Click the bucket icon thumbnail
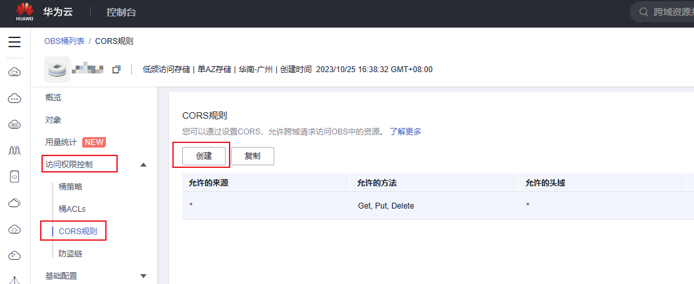Screen dimensions: 694x284 57,69
